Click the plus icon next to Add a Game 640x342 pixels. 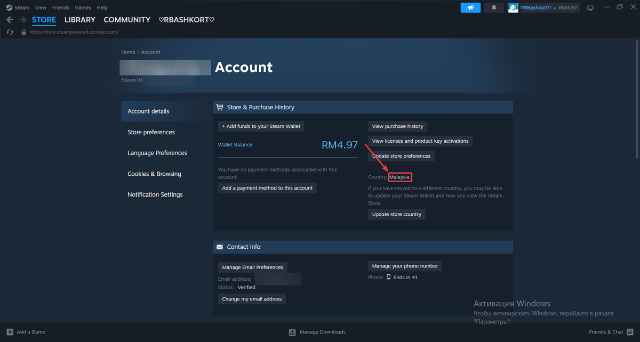pos(9,332)
